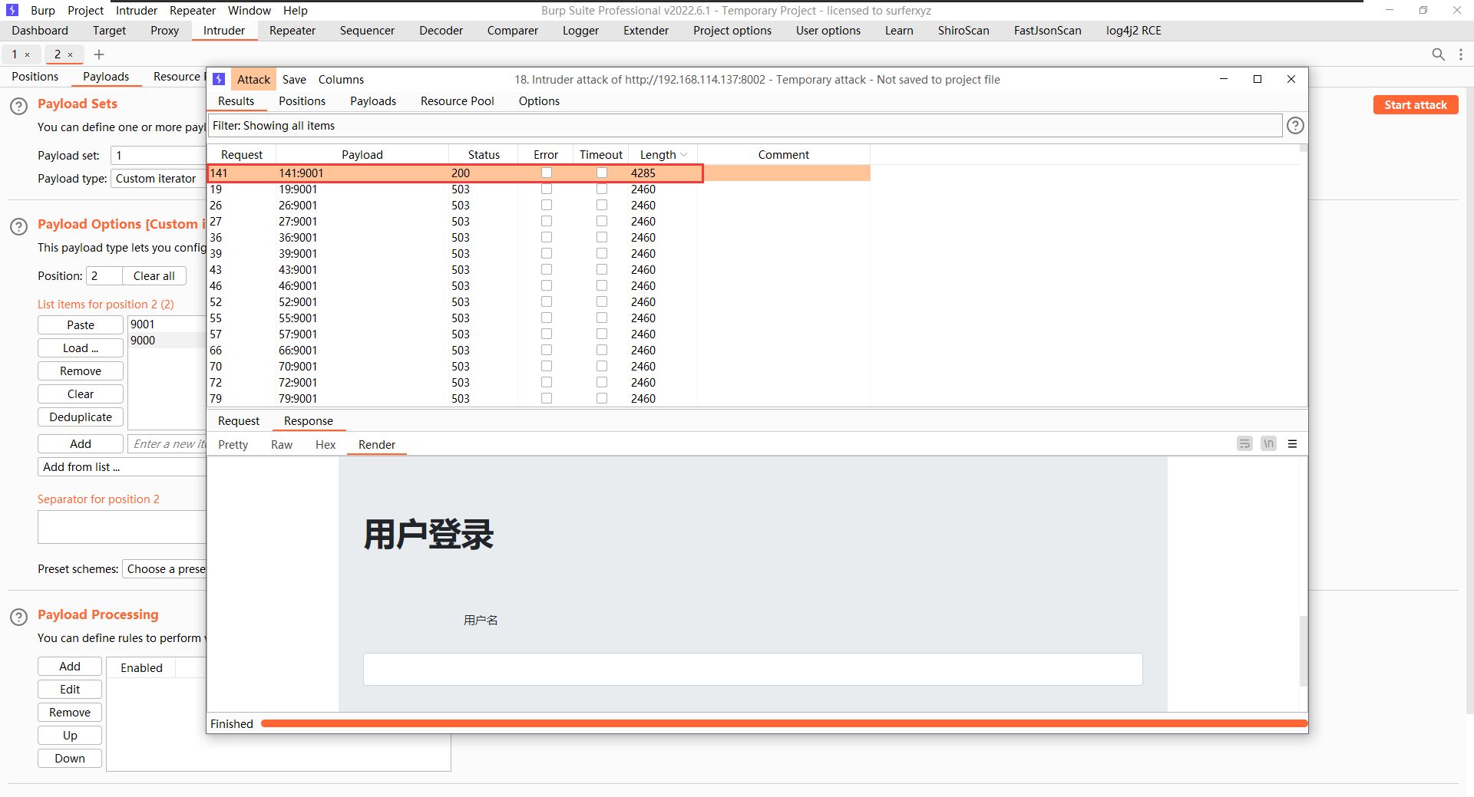Click the Start attack button
1474x797 pixels.
pyautogui.click(x=1416, y=105)
